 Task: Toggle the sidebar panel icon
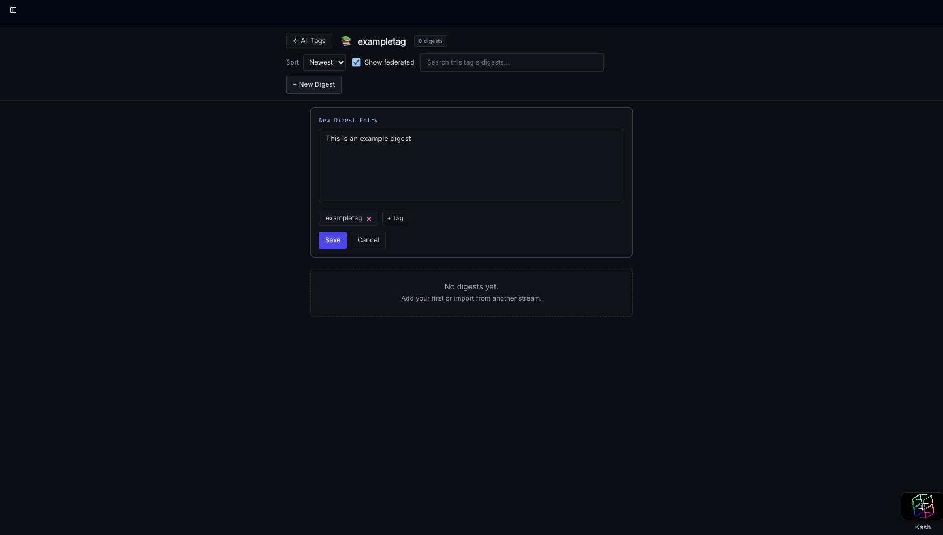tap(13, 10)
